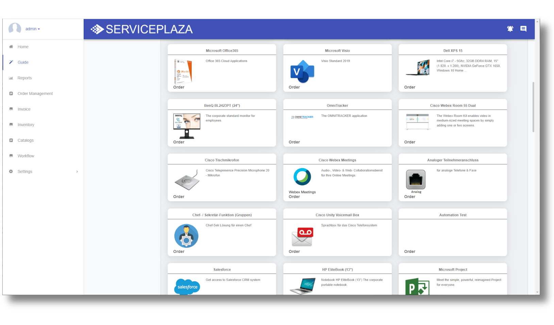
Task: Click the Order Management sidebar icon
Action: [11, 93]
